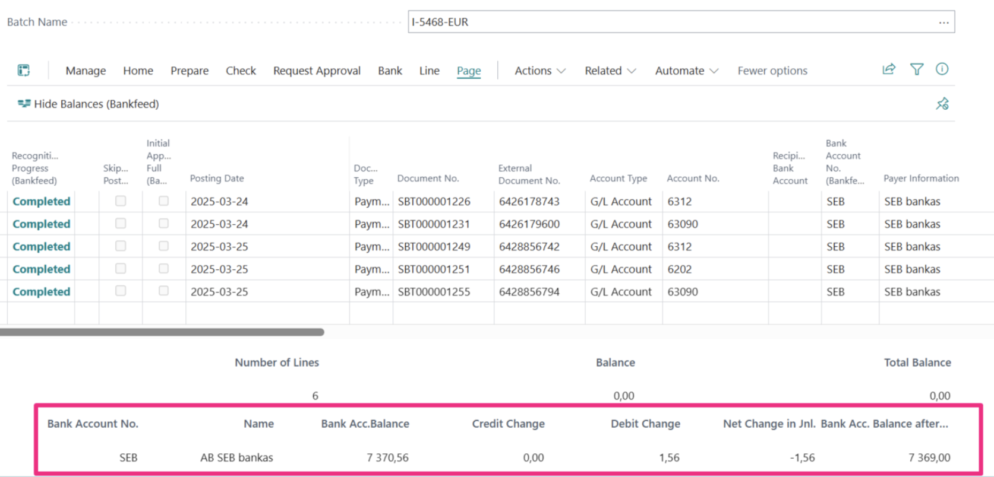994x477 pixels.
Task: Open the Request Approval menu
Action: tap(317, 71)
